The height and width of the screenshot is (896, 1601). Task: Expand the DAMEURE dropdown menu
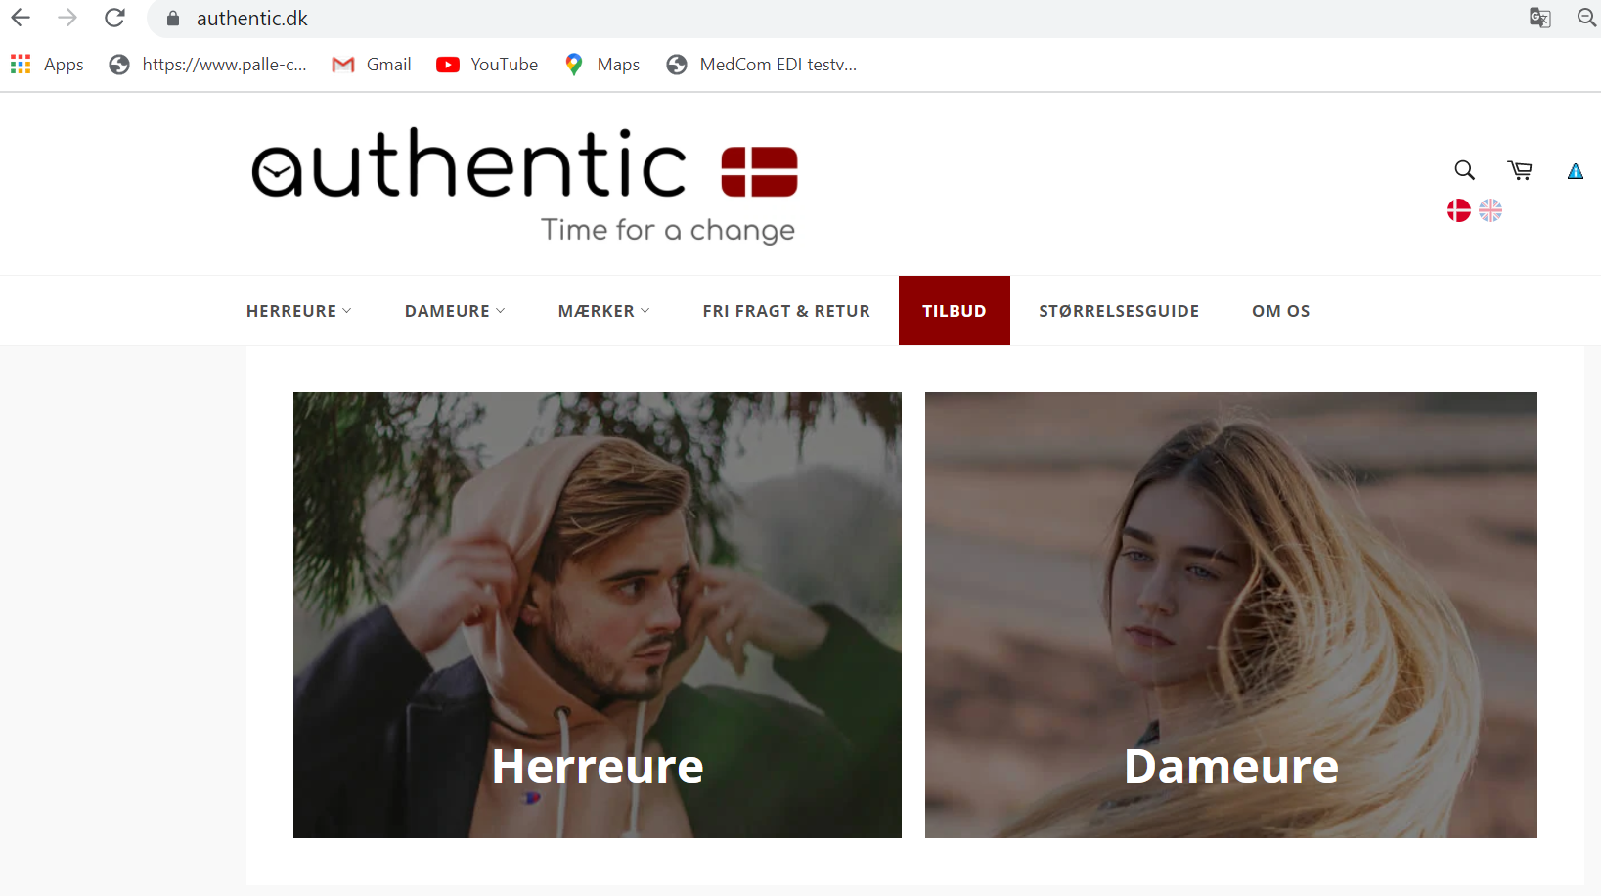[455, 311]
